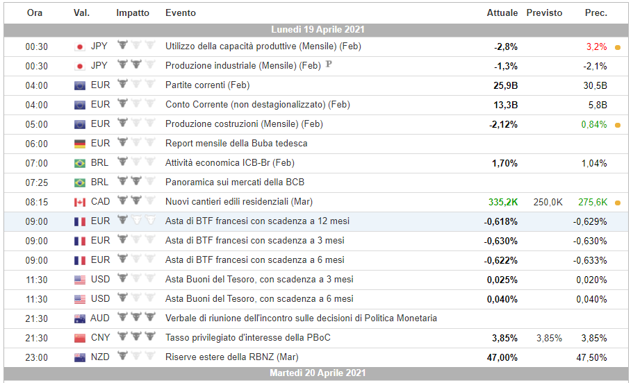Click the previous value 3,2% in red

pyautogui.click(x=597, y=46)
